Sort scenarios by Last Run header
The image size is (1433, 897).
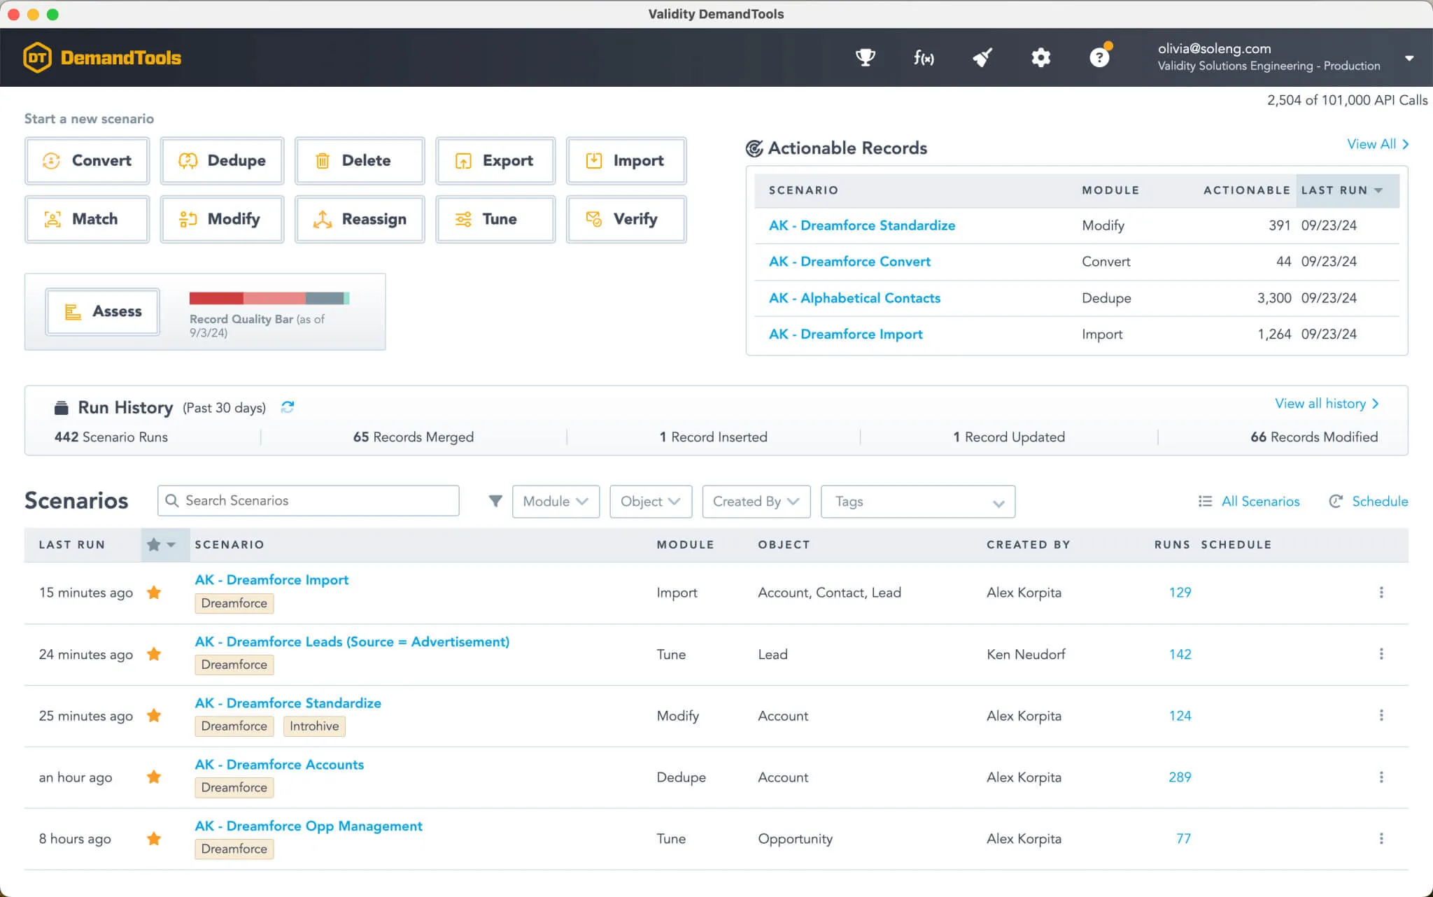72,544
